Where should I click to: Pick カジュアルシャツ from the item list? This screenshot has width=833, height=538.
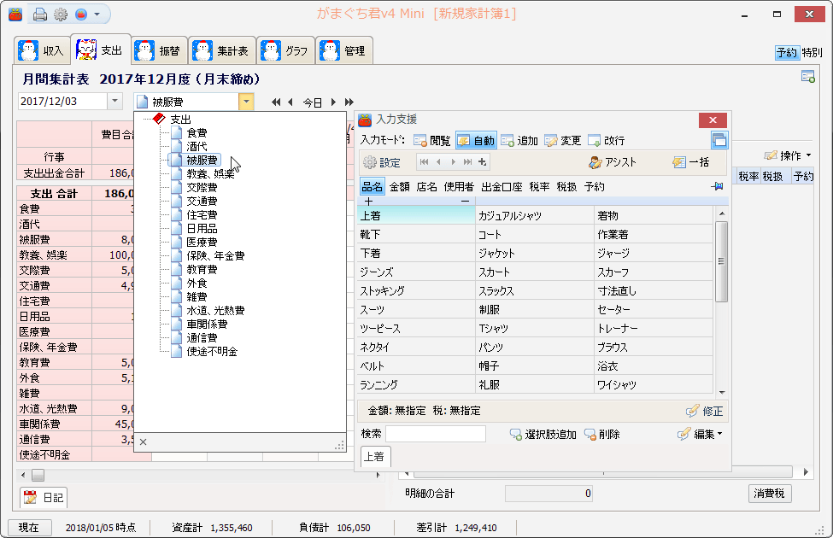click(535, 215)
